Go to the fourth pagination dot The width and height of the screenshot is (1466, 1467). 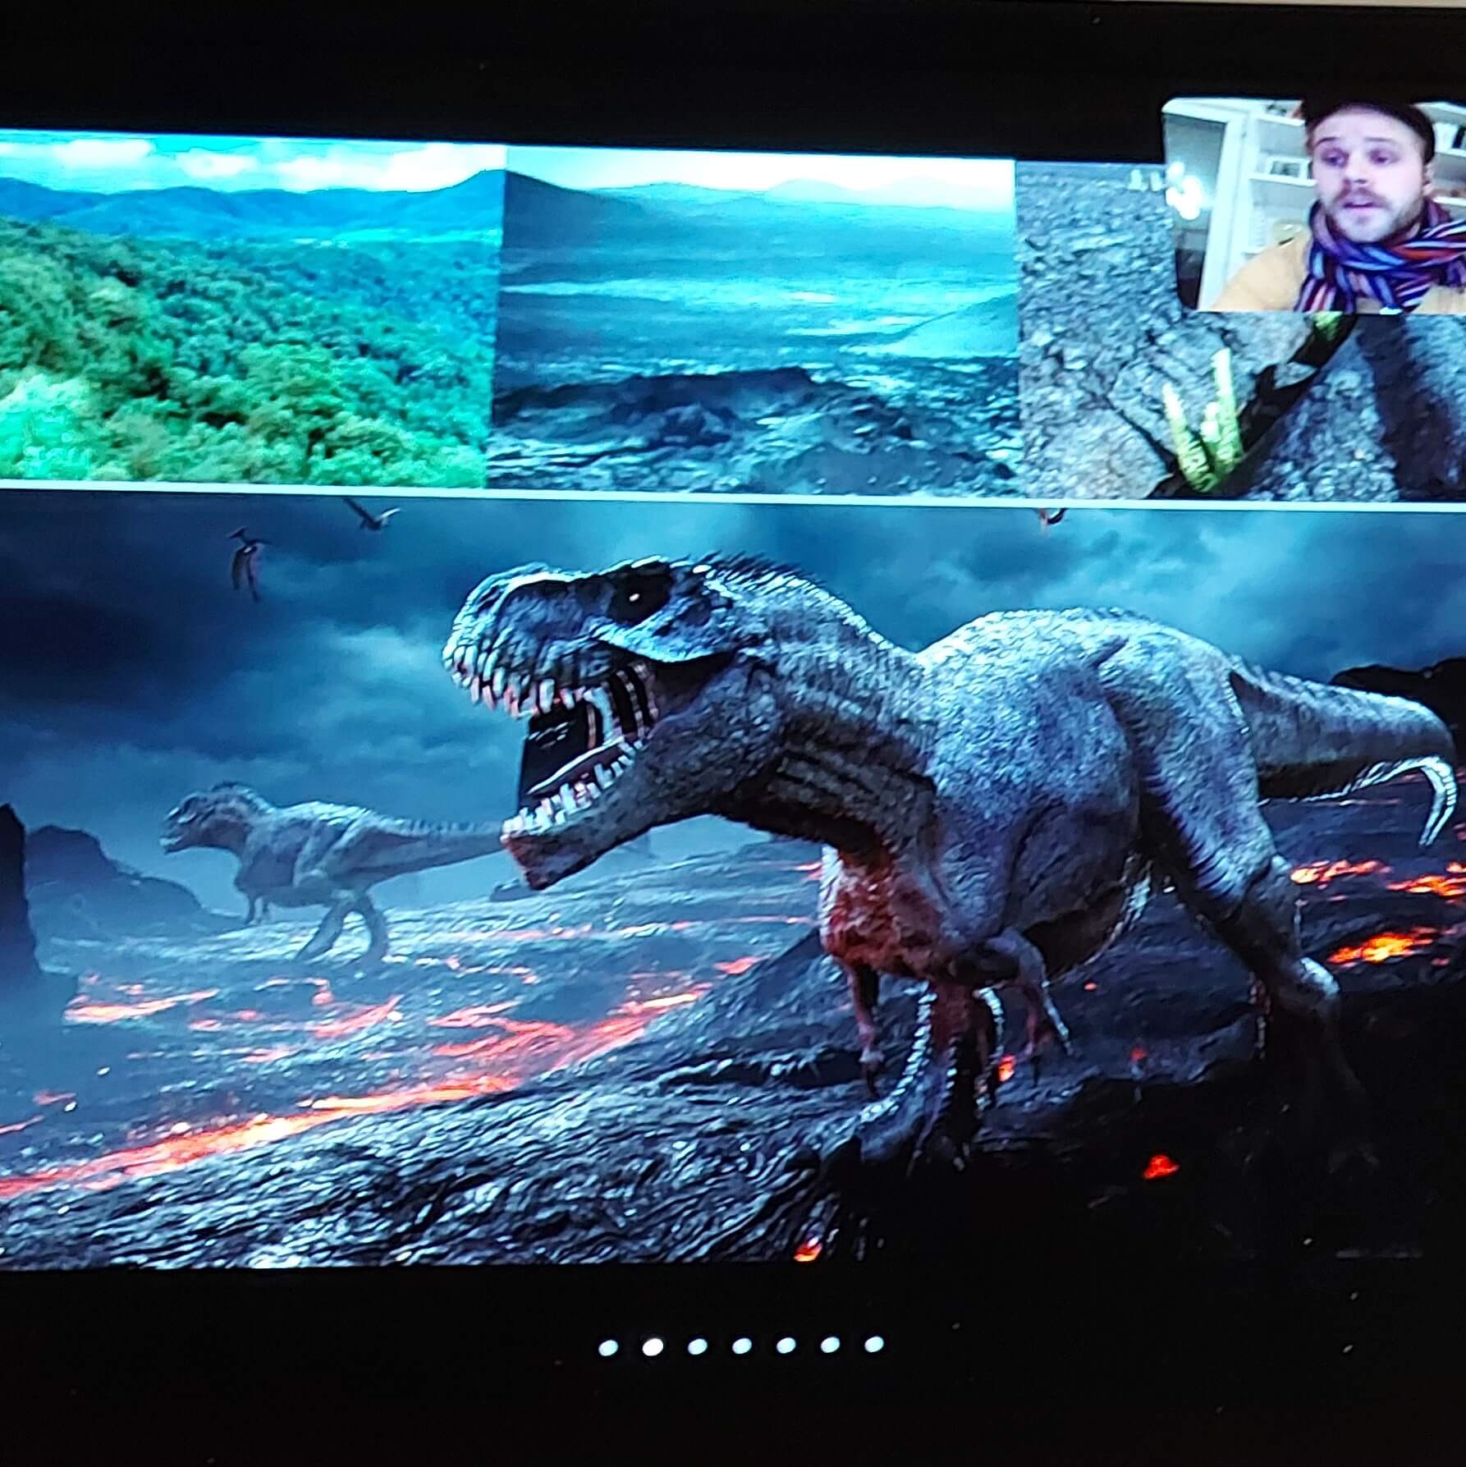[742, 1347]
